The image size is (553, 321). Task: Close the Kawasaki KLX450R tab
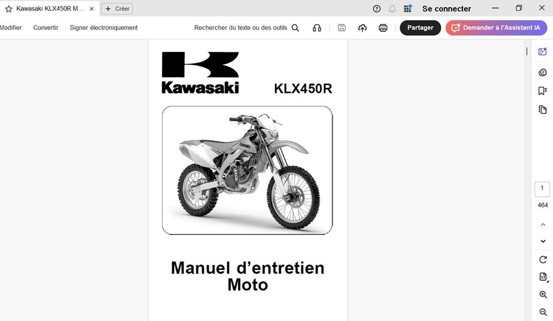click(91, 9)
